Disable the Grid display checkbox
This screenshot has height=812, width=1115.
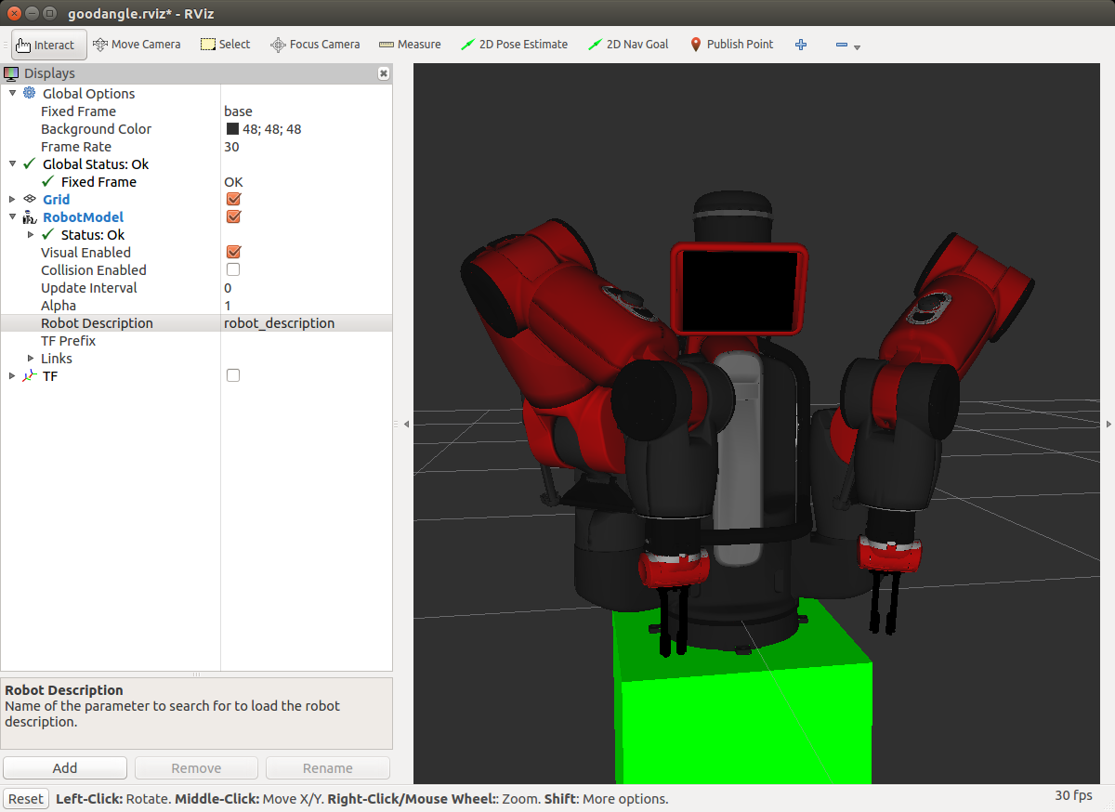233,199
